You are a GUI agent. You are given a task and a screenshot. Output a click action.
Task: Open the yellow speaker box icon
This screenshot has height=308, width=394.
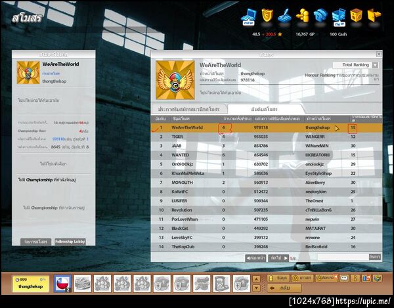(357, 15)
